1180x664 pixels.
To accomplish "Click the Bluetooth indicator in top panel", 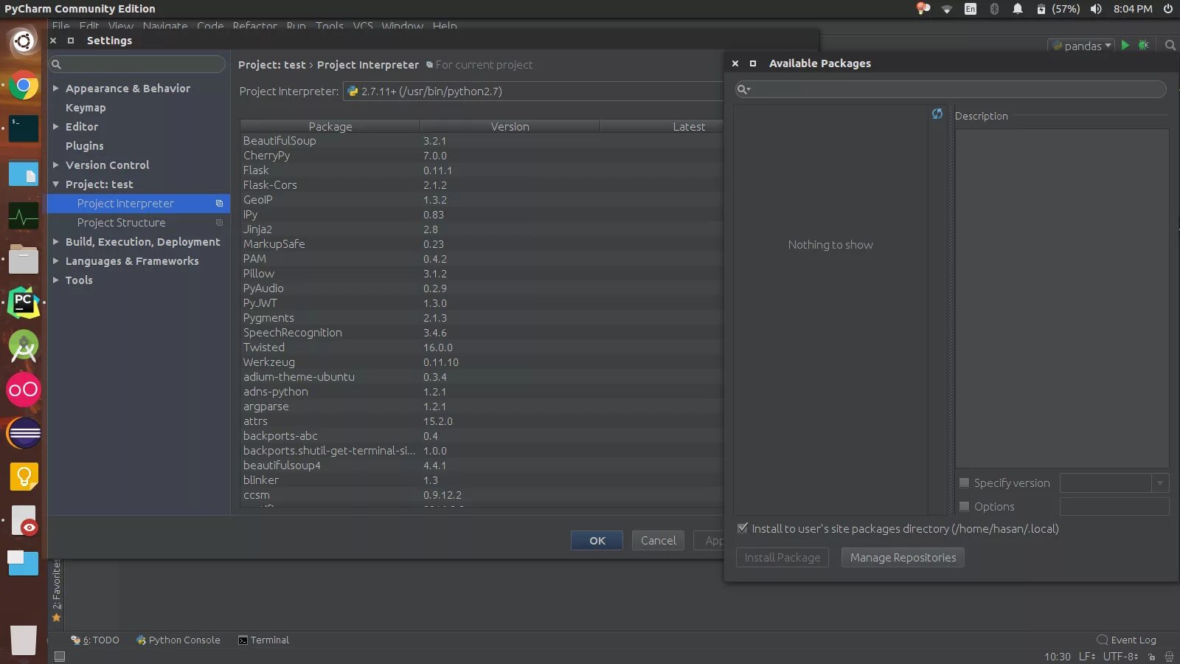I will tap(994, 9).
